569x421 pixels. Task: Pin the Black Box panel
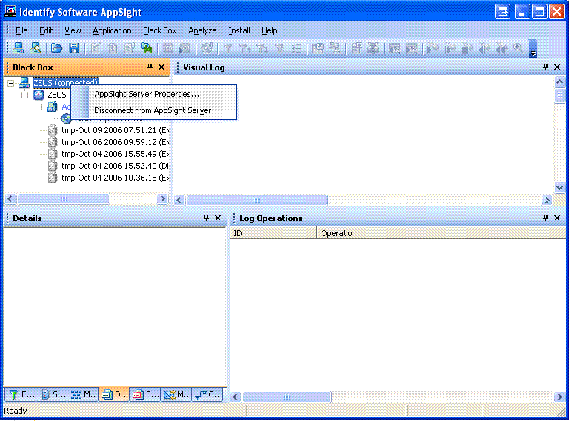click(150, 67)
